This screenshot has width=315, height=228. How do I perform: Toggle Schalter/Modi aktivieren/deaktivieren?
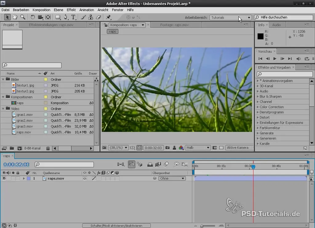pyautogui.click(x=116, y=226)
